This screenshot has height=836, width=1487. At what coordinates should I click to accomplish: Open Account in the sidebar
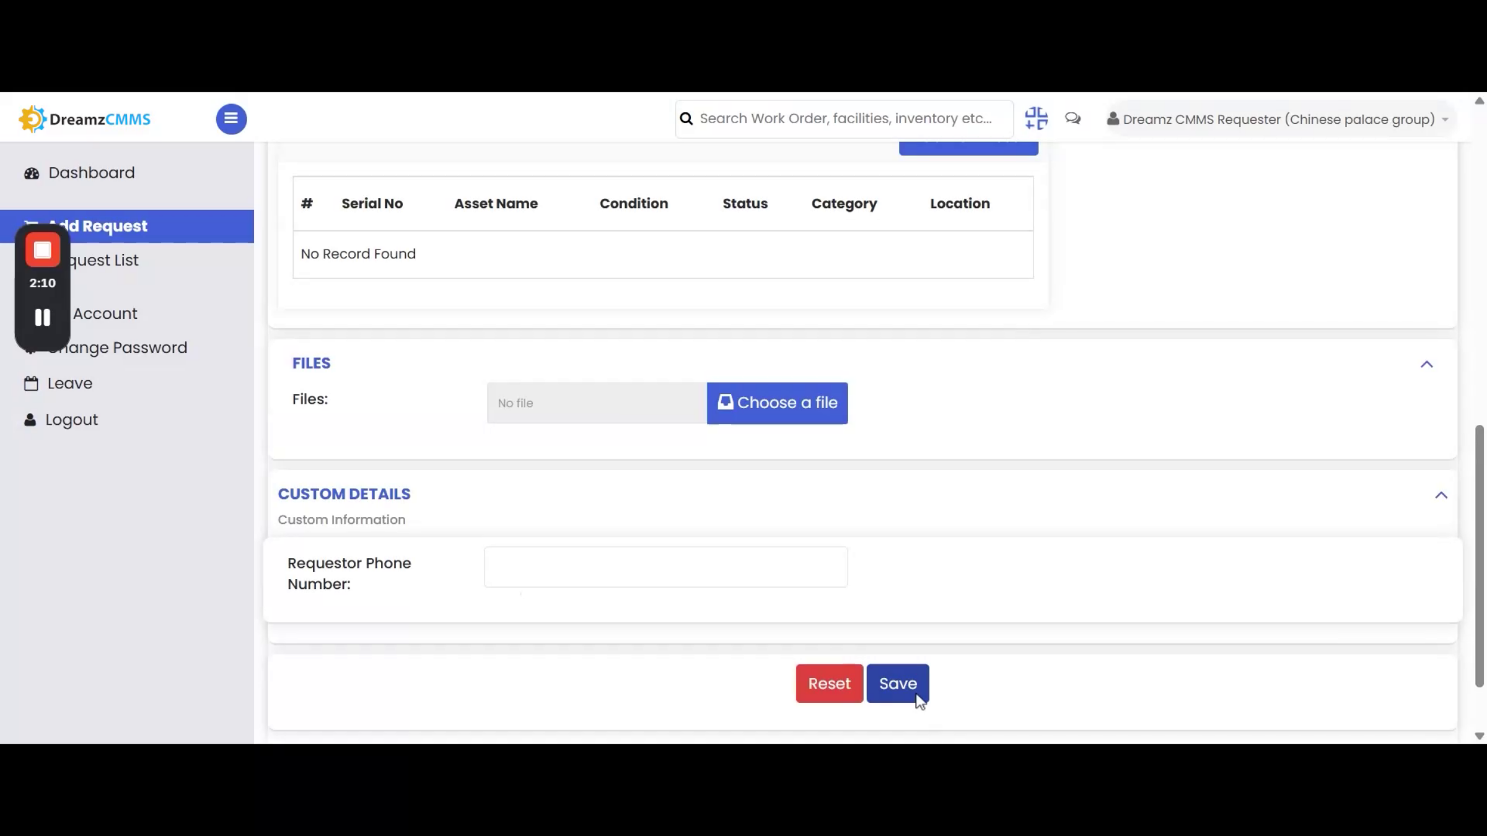(x=105, y=314)
